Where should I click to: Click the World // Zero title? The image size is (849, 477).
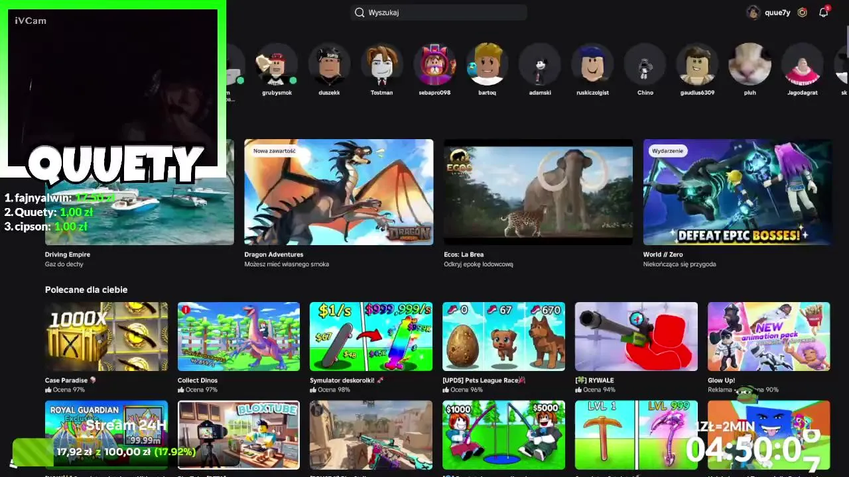click(663, 254)
